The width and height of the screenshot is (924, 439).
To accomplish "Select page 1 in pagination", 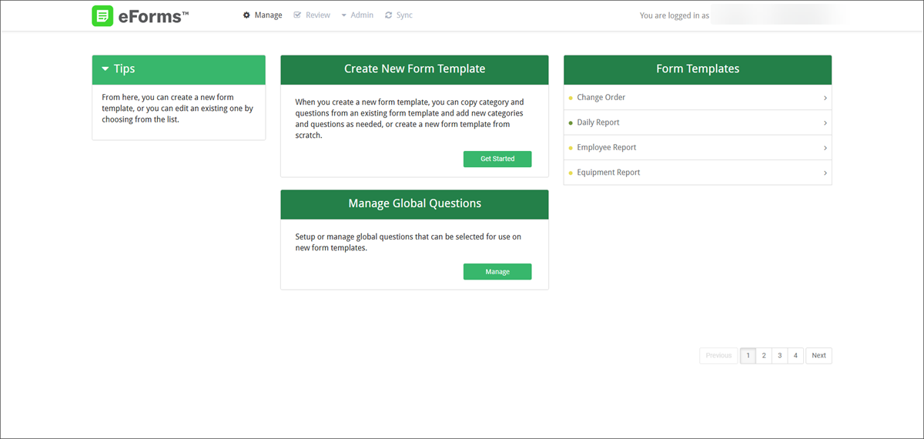I will pos(748,356).
